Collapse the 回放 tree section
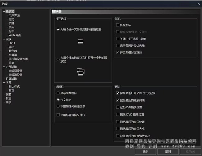This screenshot has height=156, width=202. [4, 39]
